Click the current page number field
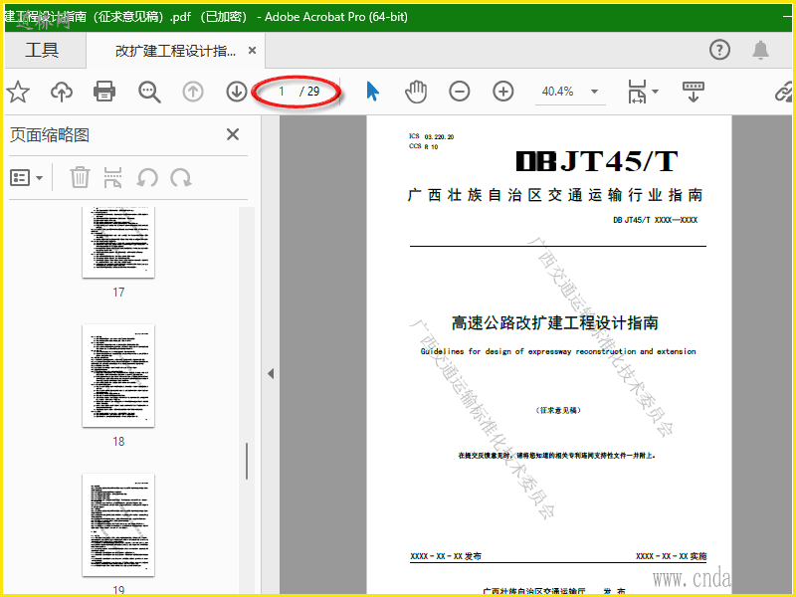The height and width of the screenshot is (597, 796). pyautogui.click(x=281, y=92)
